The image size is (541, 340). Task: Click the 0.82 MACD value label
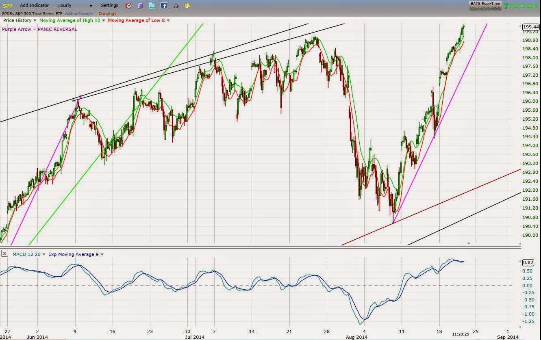(x=529, y=262)
